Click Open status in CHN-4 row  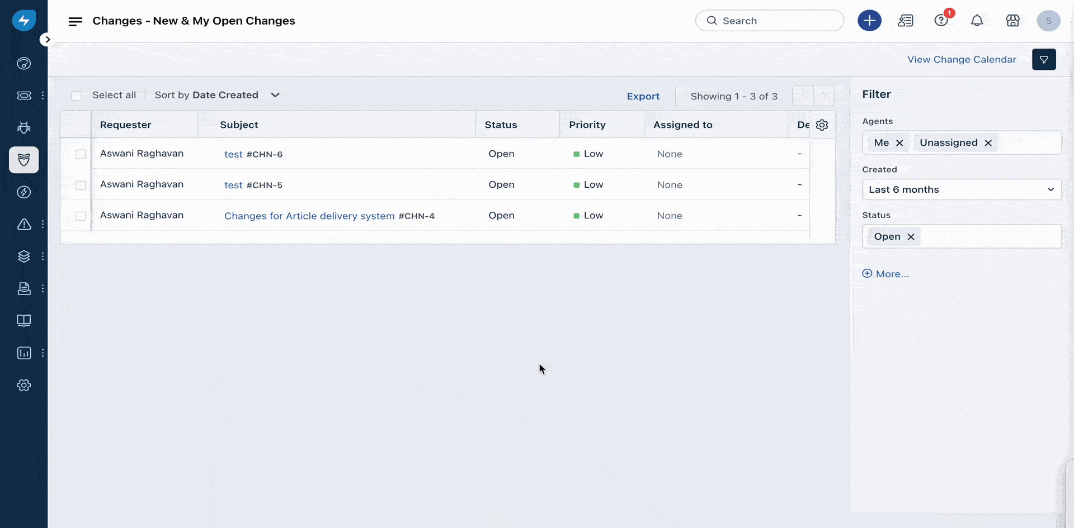501,215
